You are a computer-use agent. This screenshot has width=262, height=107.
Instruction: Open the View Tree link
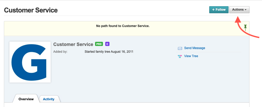point(191,56)
